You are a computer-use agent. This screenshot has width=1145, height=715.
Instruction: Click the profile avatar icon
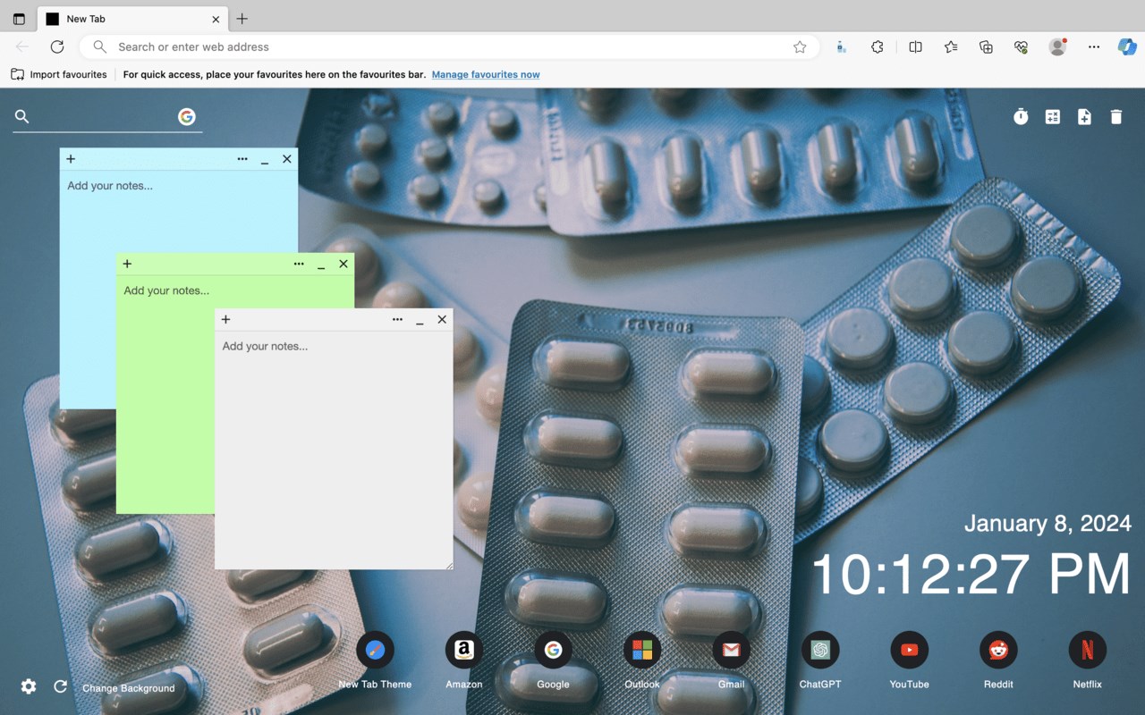1057,47
